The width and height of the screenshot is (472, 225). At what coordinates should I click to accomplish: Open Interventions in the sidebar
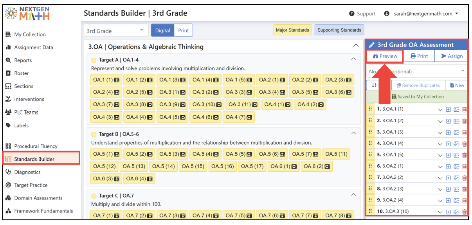click(25, 99)
